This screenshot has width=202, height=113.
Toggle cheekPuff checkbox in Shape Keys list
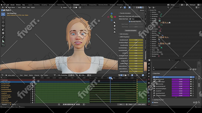[x=191, y=91]
